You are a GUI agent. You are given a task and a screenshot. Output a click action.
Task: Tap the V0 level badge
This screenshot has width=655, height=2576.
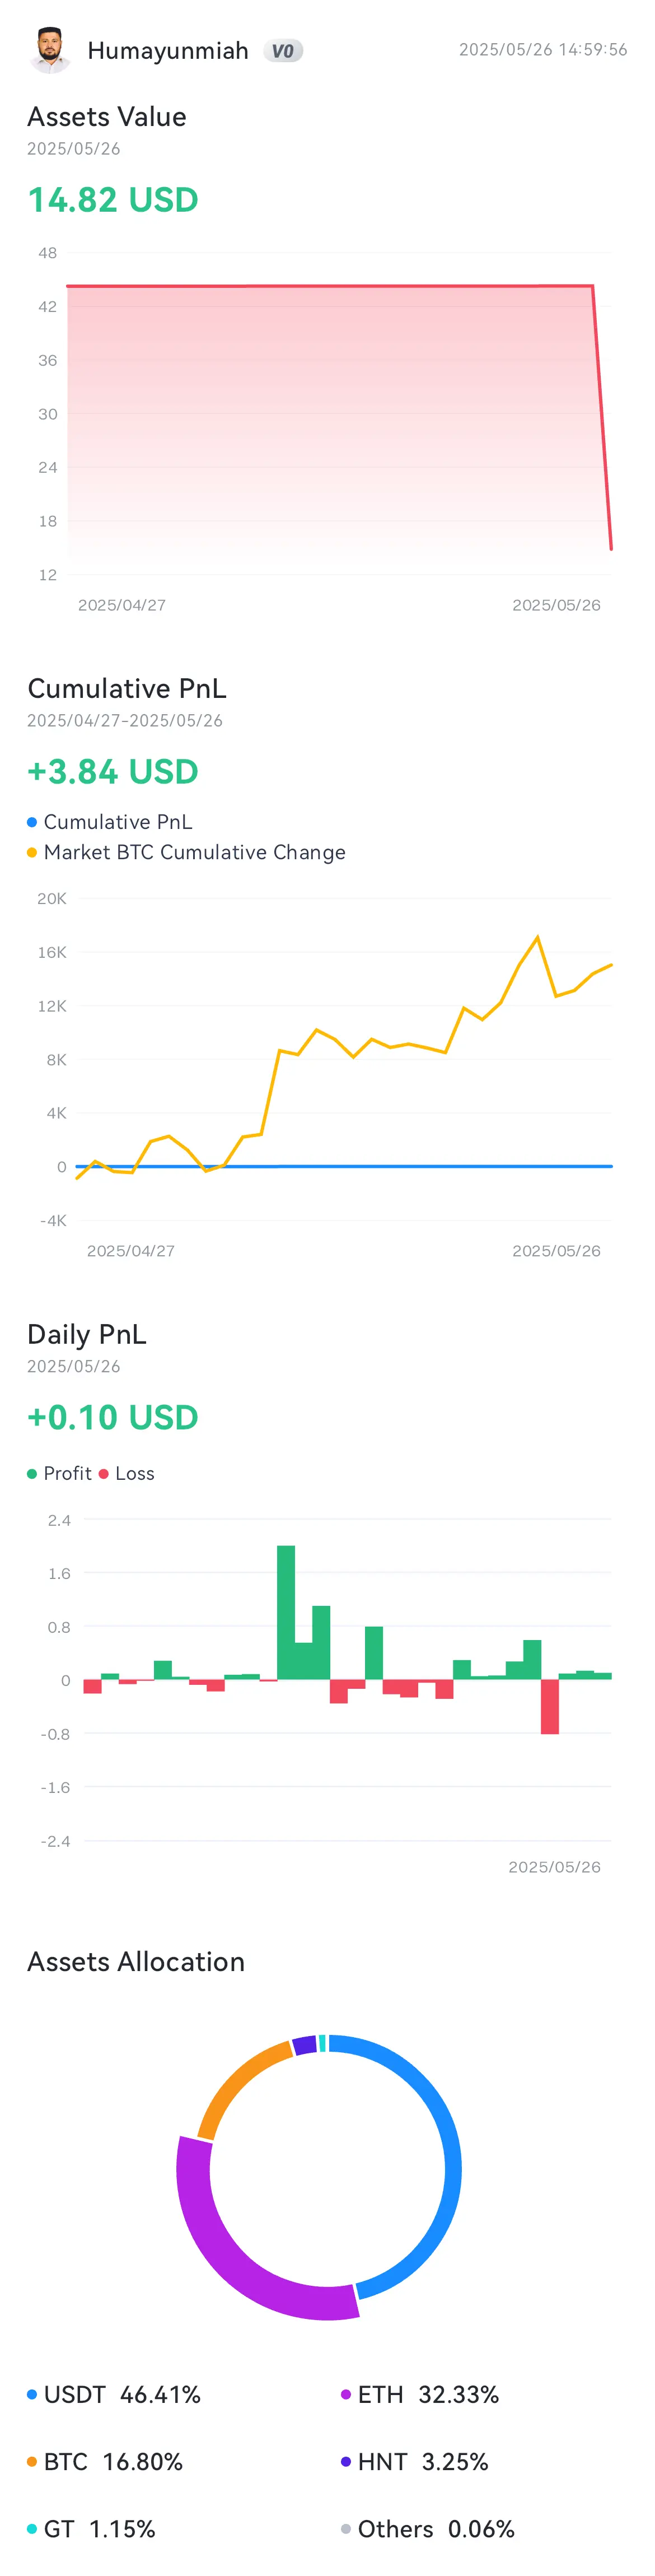(283, 51)
